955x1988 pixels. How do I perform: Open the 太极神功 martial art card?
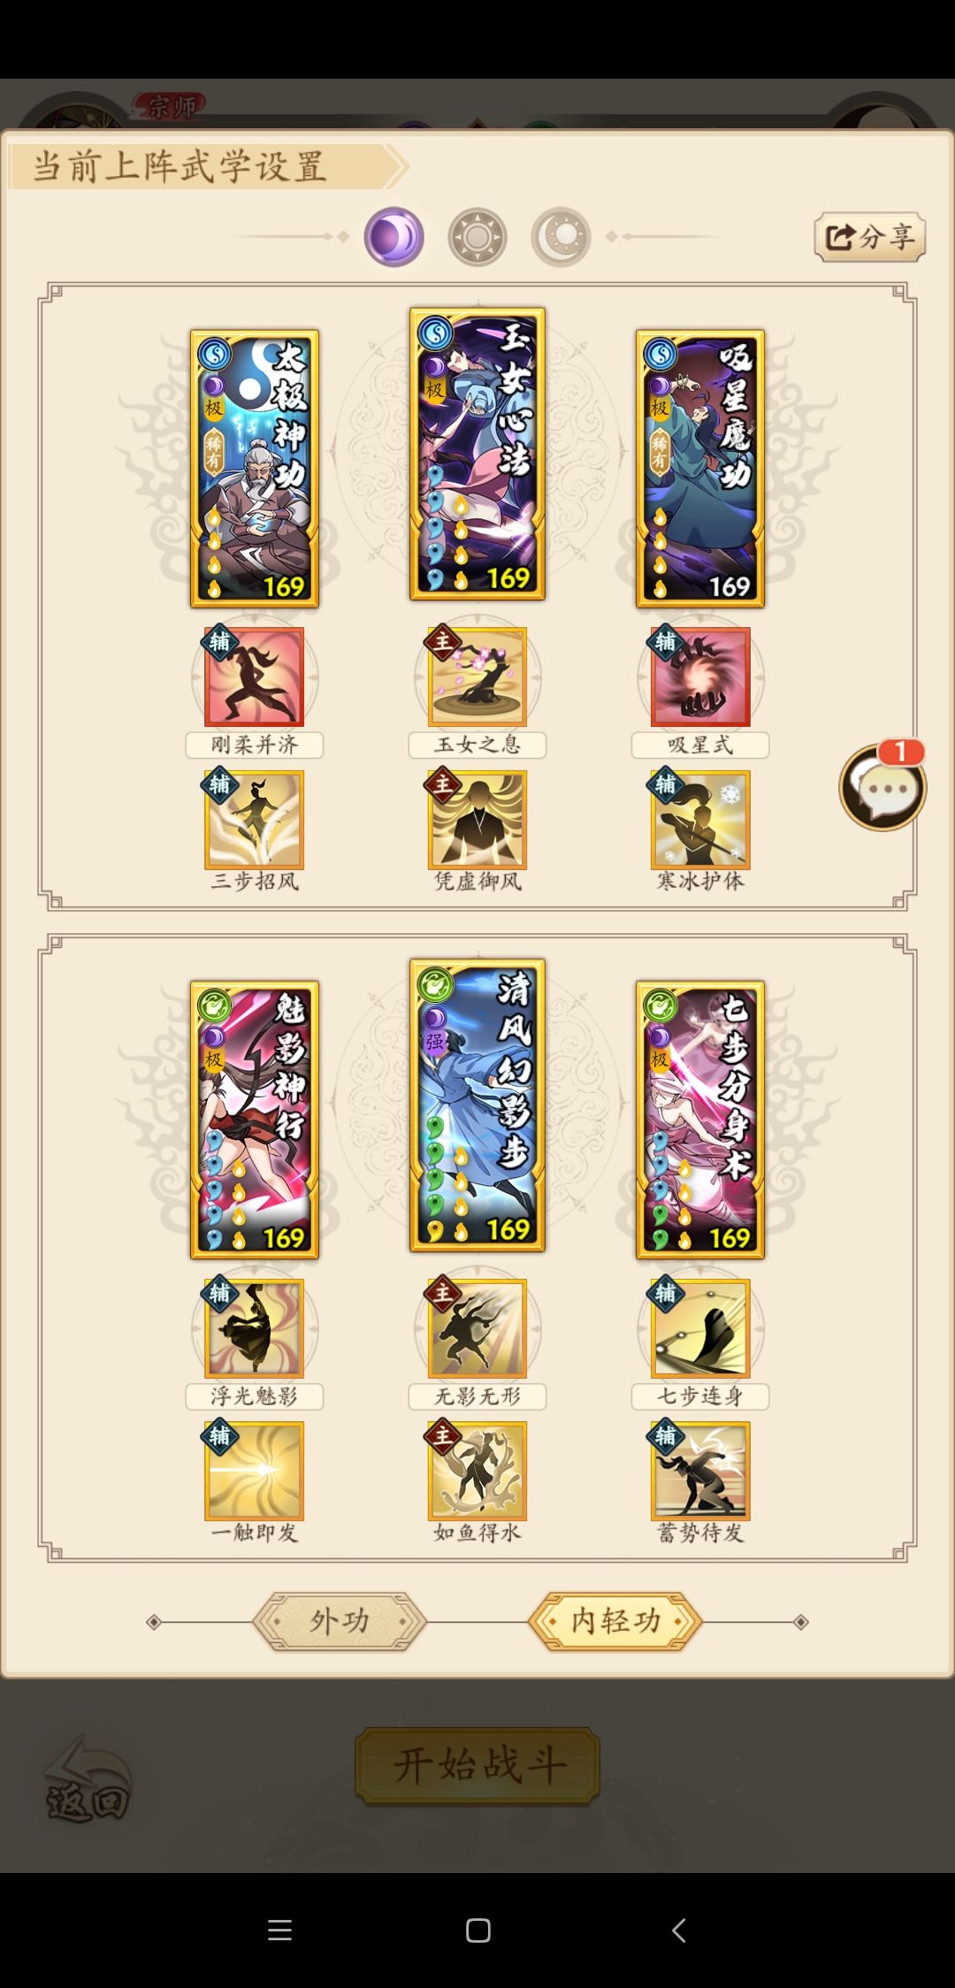coord(255,469)
